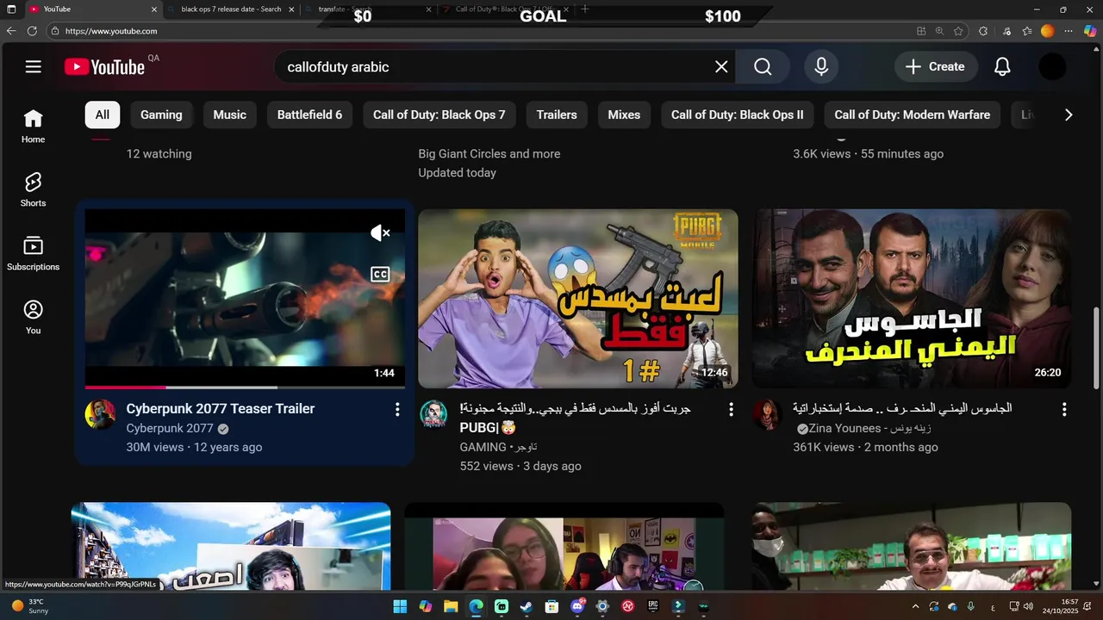Open Steam from the taskbar
This screenshot has height=620, width=1103.
coord(527,606)
